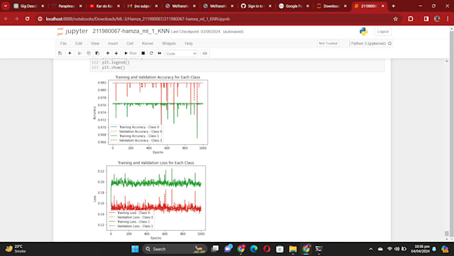Click the Not Trusted button
Screen dimensions: 454x256
point(328,43)
